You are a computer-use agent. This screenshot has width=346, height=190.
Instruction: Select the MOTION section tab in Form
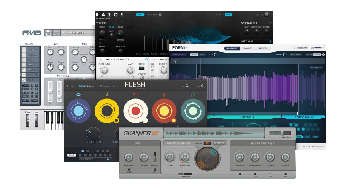(x=248, y=117)
